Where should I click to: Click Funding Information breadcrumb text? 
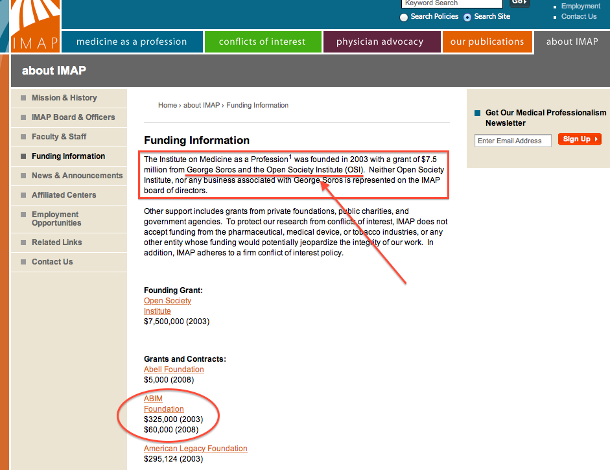click(x=257, y=105)
